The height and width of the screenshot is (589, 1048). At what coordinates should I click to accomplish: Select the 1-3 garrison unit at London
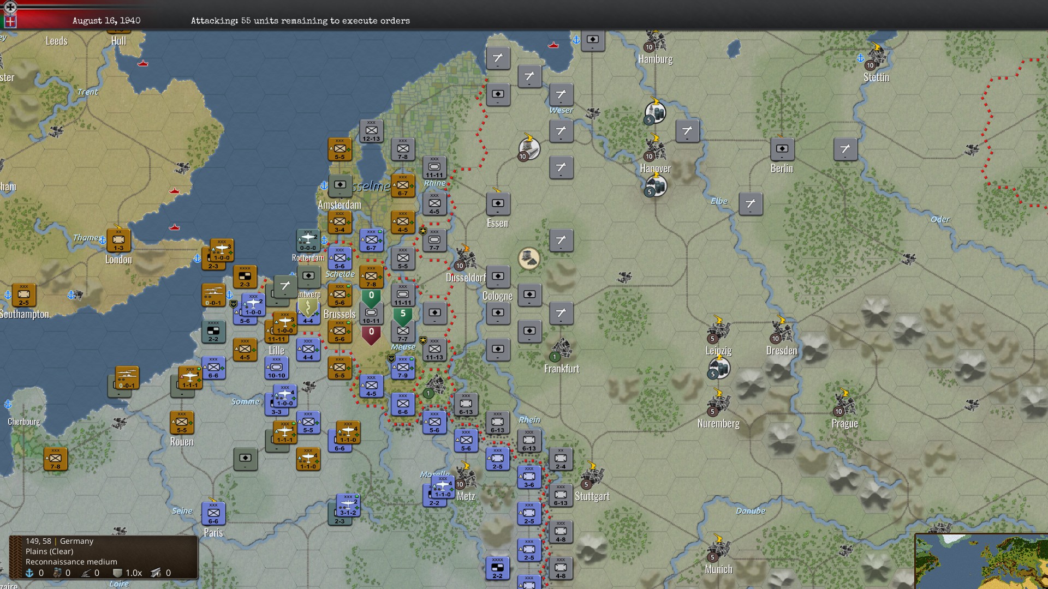click(118, 240)
